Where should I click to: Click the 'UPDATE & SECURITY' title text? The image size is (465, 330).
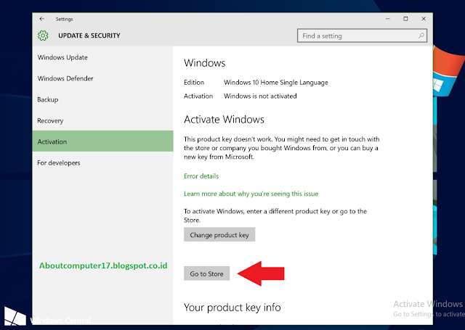coord(89,36)
